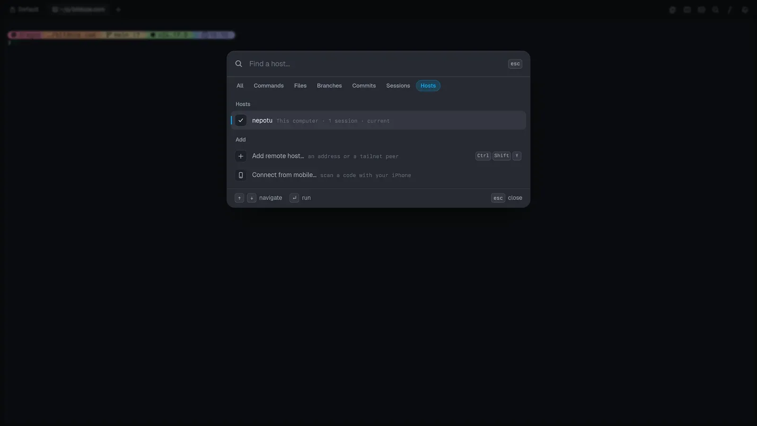The image size is (757, 426).
Task: Focus the Find a host search field
Action: [x=376, y=64]
